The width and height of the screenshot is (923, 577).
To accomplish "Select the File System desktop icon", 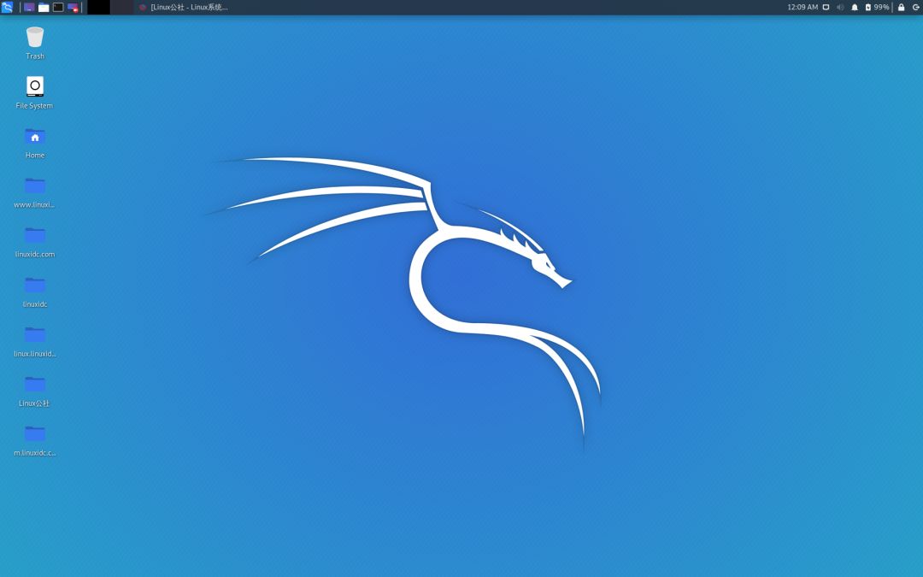I will tap(35, 92).
